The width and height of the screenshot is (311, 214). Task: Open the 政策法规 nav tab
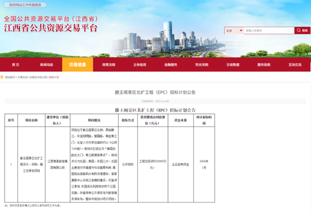(109, 64)
